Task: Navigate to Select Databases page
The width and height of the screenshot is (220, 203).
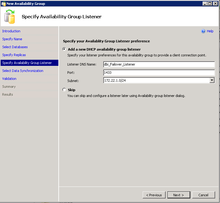Action: [15, 47]
